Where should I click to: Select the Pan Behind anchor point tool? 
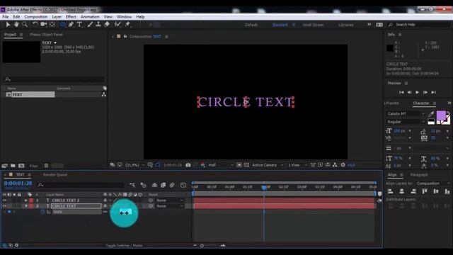click(x=52, y=25)
